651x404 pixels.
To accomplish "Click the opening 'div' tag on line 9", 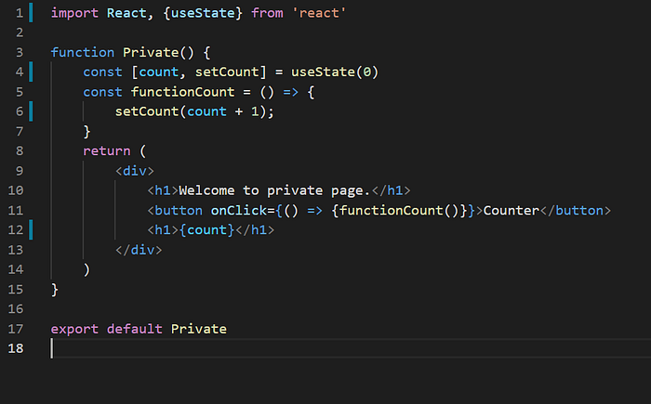I will (135, 171).
